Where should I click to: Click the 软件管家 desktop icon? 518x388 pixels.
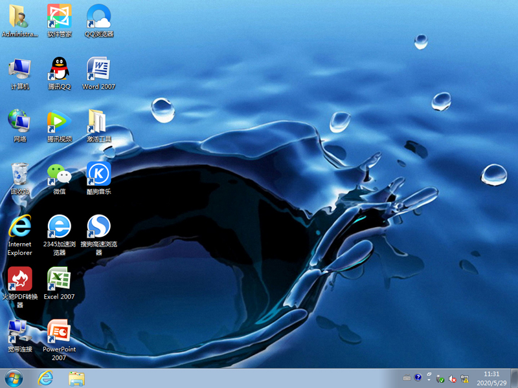coord(60,17)
